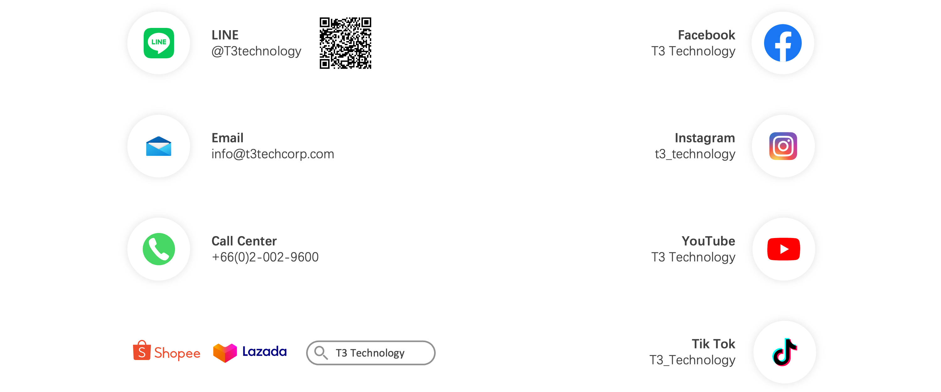Open the red YouTube play icon
Viewport: 941px width, 392px height.
point(784,249)
